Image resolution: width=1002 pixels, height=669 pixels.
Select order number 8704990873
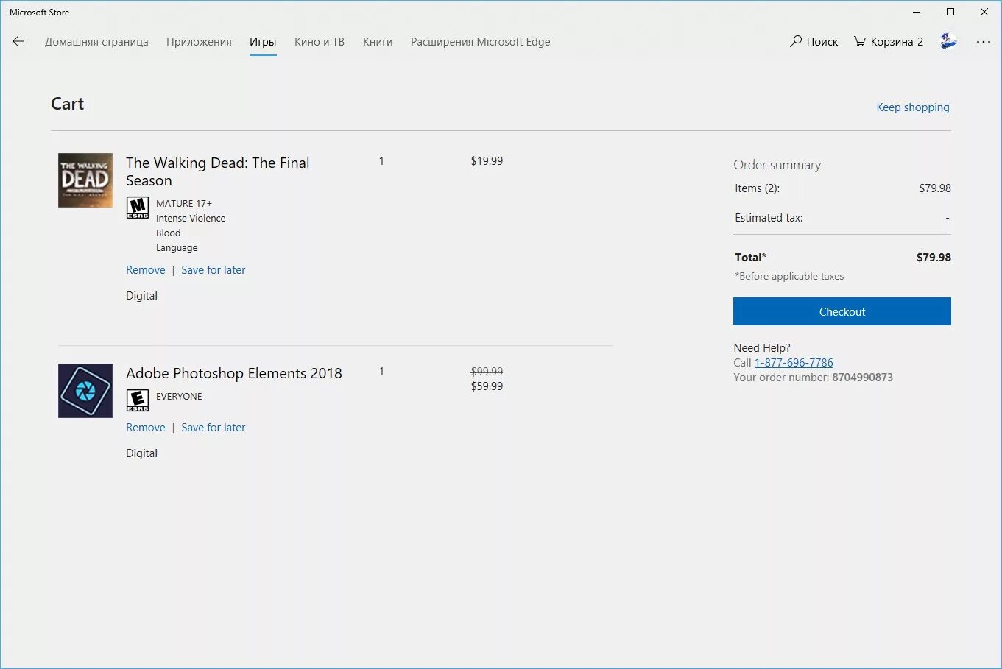(x=862, y=378)
